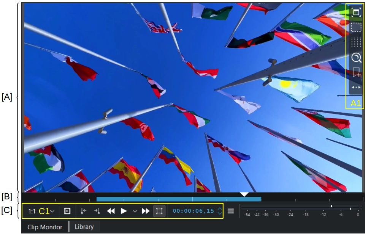Select the Clip Monitor tab
Viewport: 368px width, 235px height.
point(45,227)
